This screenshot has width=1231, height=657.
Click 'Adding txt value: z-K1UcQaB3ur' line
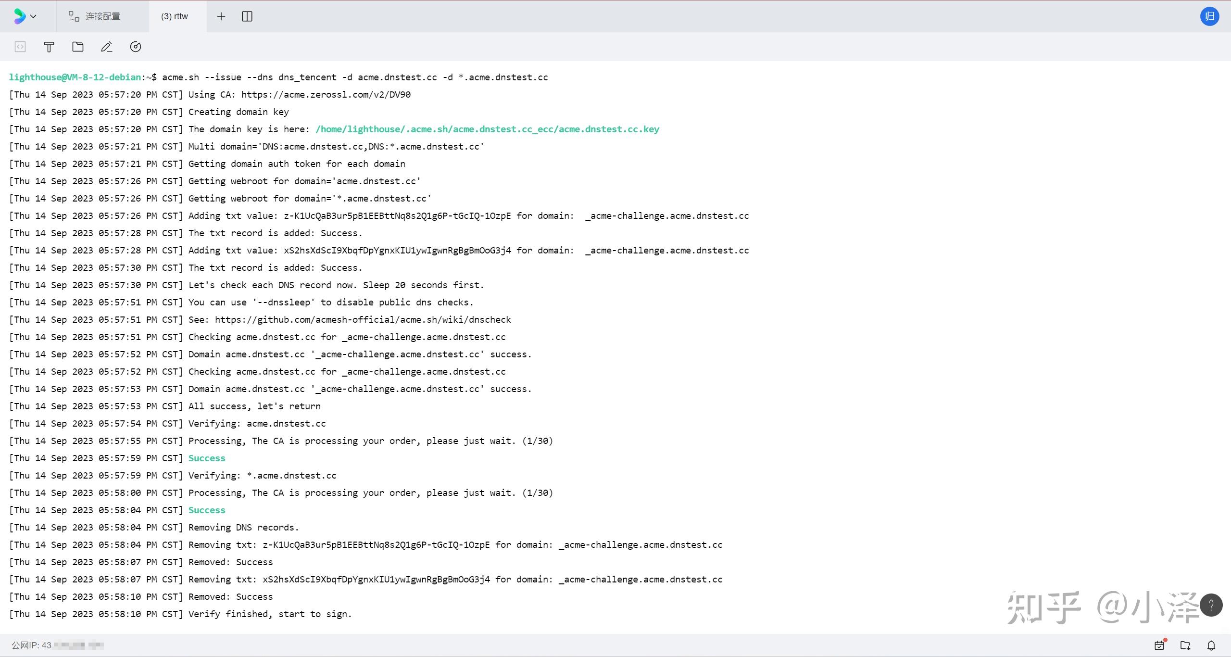(379, 215)
